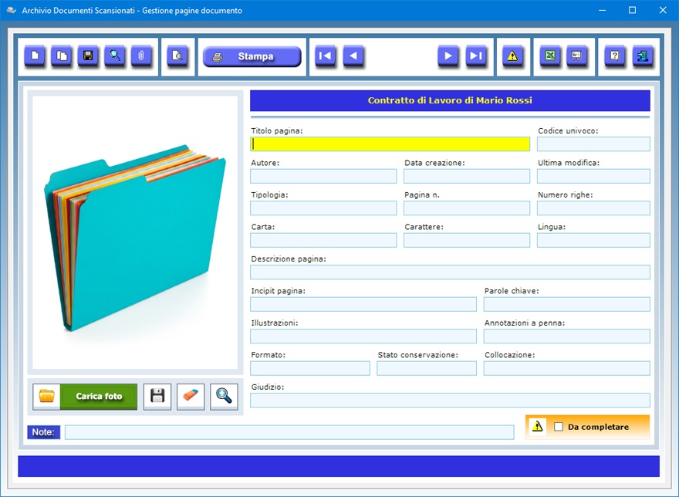
Task: Open print preview icon
Action: pos(177,56)
